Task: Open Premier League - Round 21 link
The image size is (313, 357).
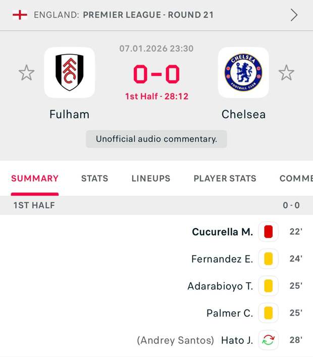Action: tap(148, 15)
